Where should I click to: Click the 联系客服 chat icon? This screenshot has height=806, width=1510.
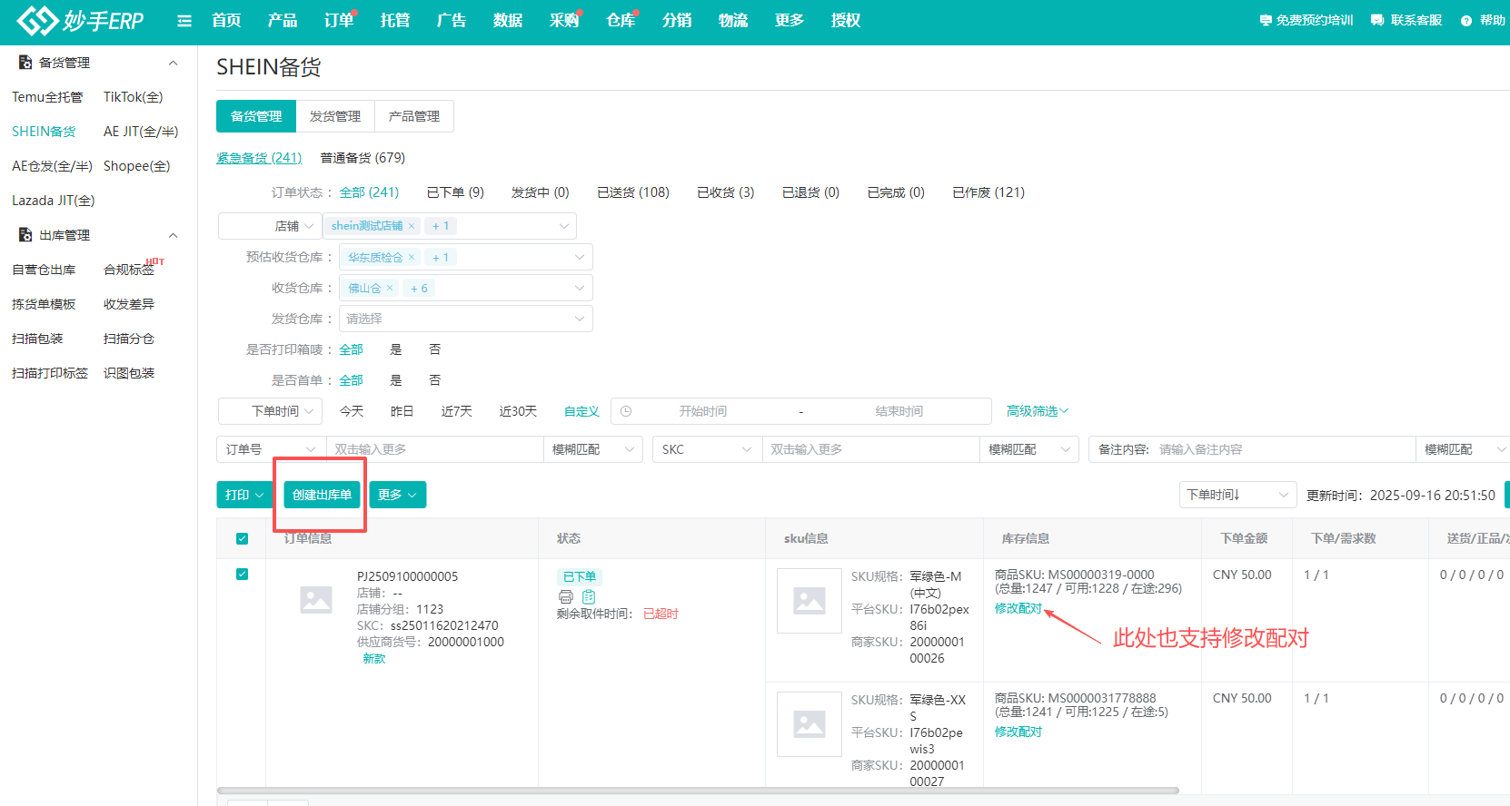(x=1377, y=20)
